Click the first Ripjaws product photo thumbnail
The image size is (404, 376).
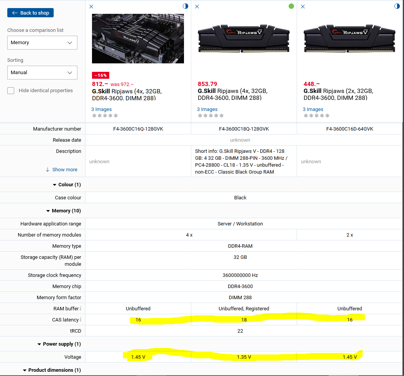pos(138,38)
